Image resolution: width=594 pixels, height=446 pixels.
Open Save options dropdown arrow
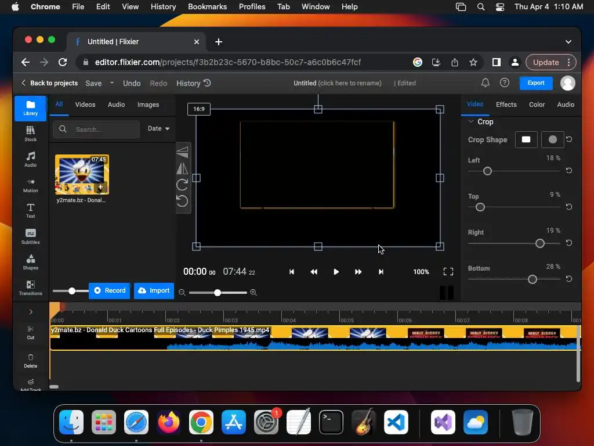click(112, 82)
